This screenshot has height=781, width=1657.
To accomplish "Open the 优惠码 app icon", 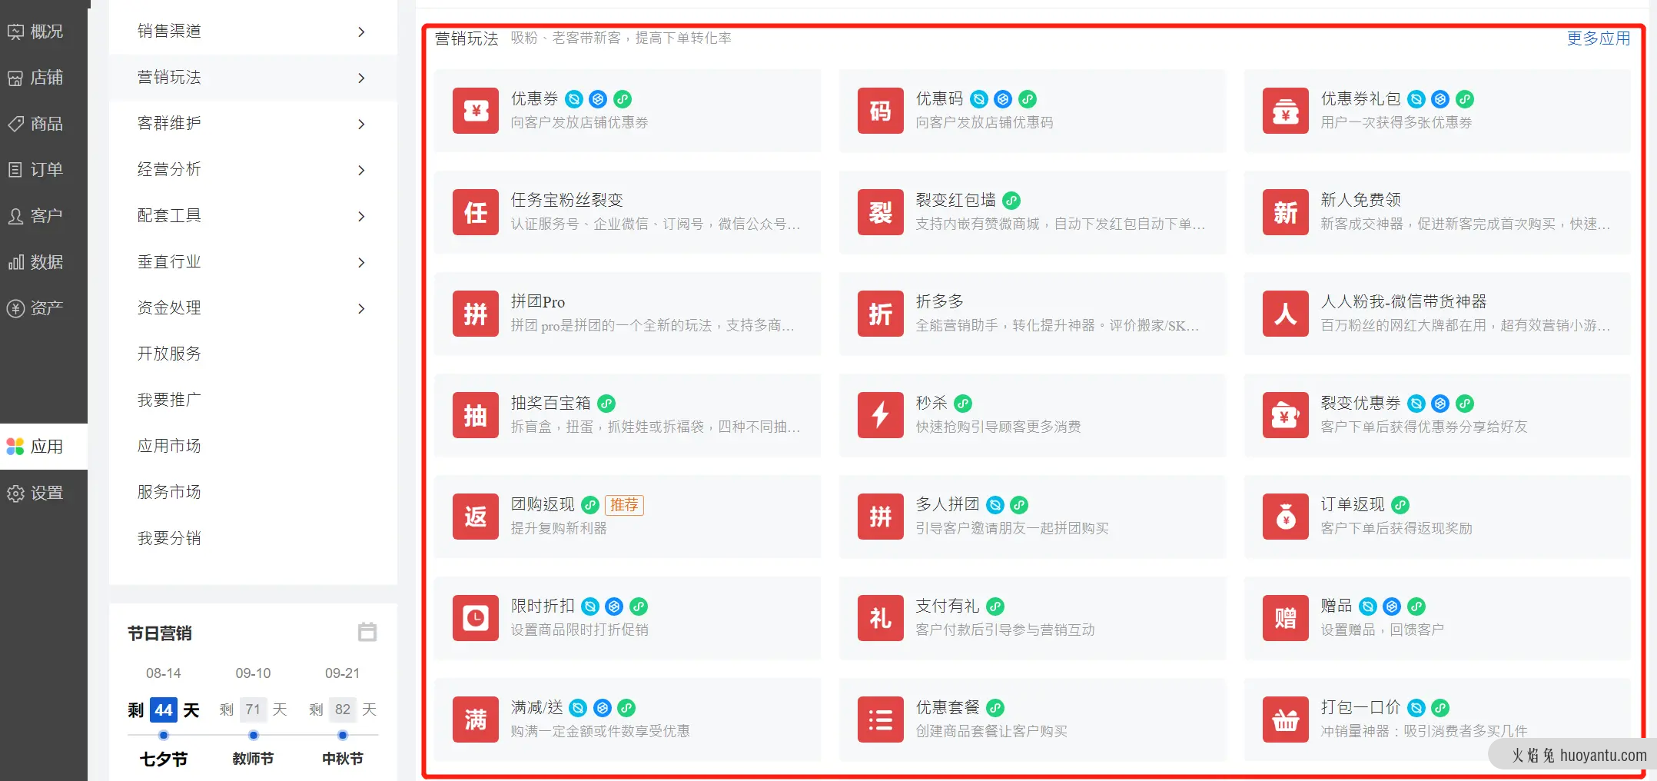I will pyautogui.click(x=880, y=111).
